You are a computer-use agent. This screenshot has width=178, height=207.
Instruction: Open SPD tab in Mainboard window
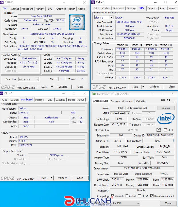50,100
